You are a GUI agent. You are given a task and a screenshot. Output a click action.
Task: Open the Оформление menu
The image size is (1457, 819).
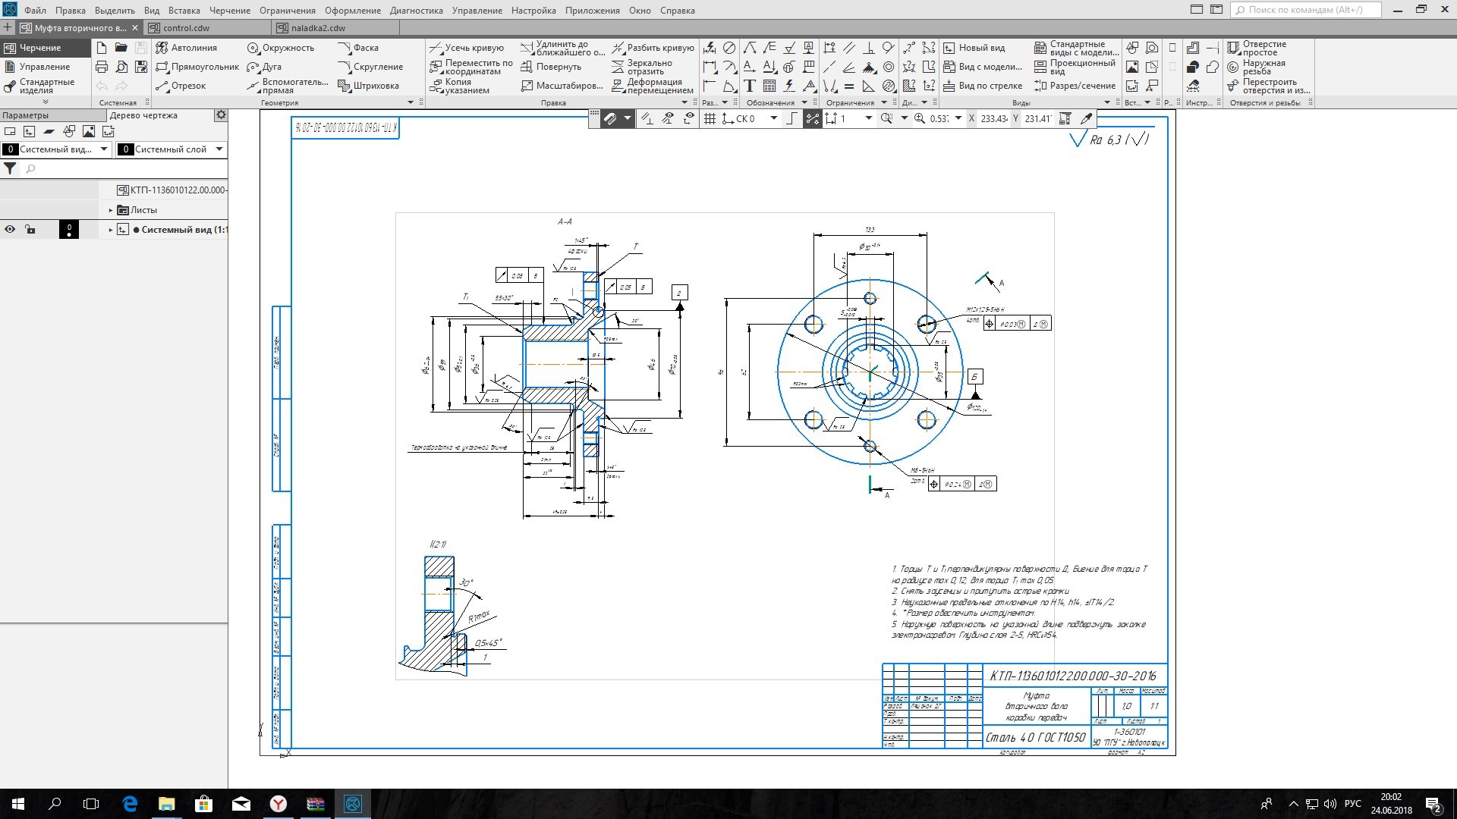pos(352,11)
